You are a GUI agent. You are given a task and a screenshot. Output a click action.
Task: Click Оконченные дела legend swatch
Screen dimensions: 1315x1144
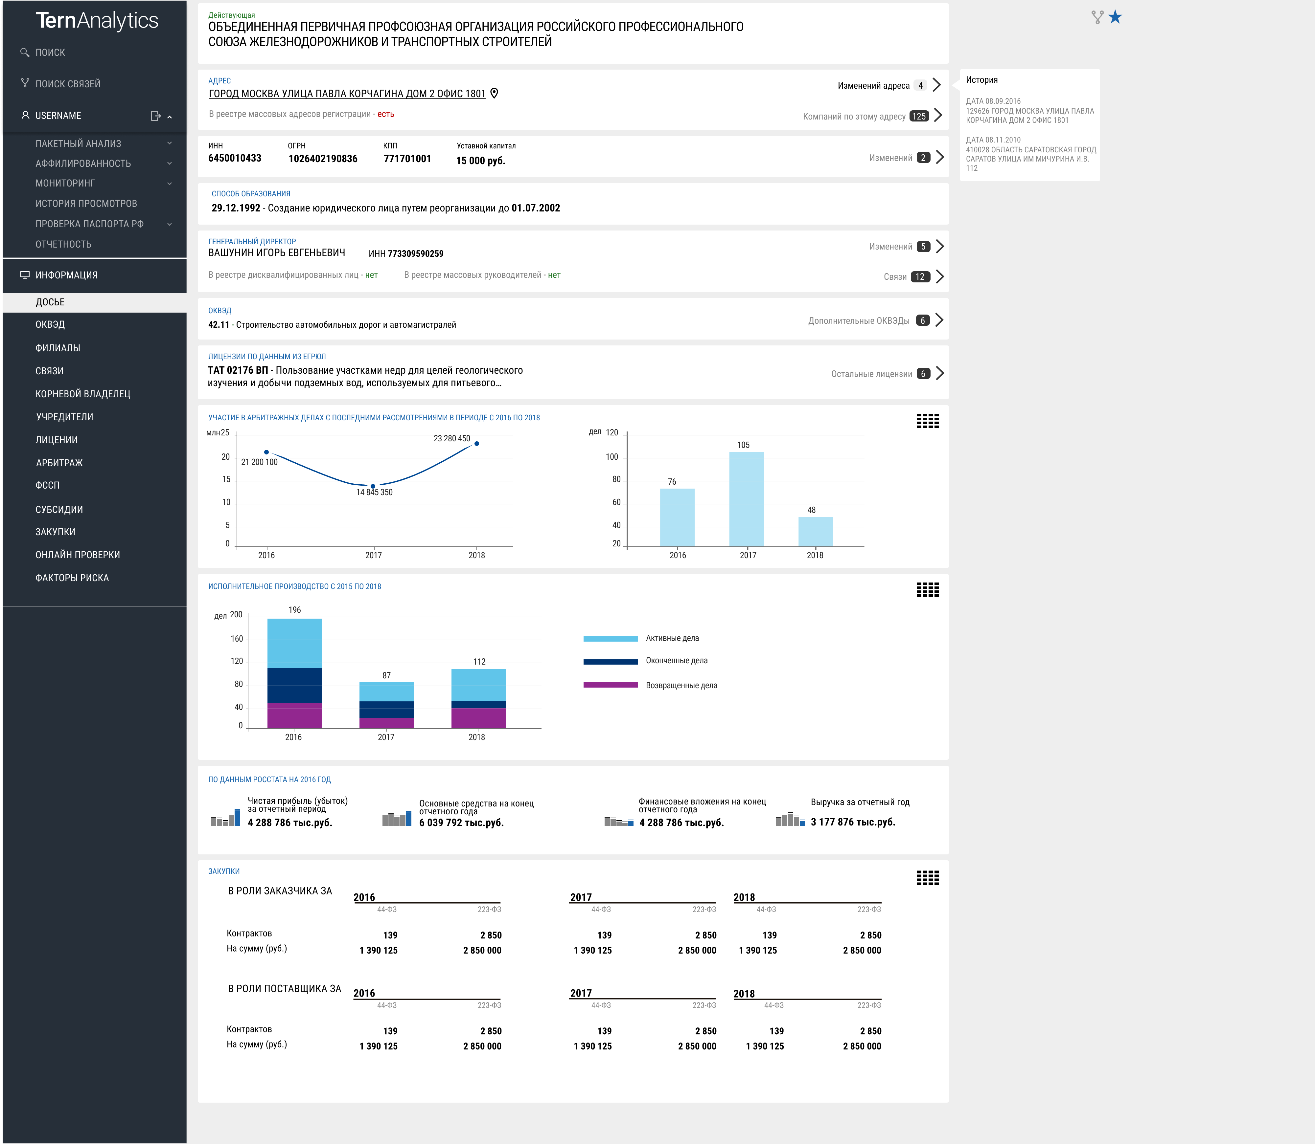[611, 662]
